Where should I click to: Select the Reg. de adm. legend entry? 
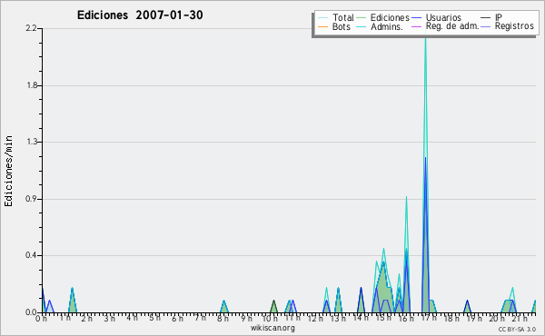pos(445,26)
